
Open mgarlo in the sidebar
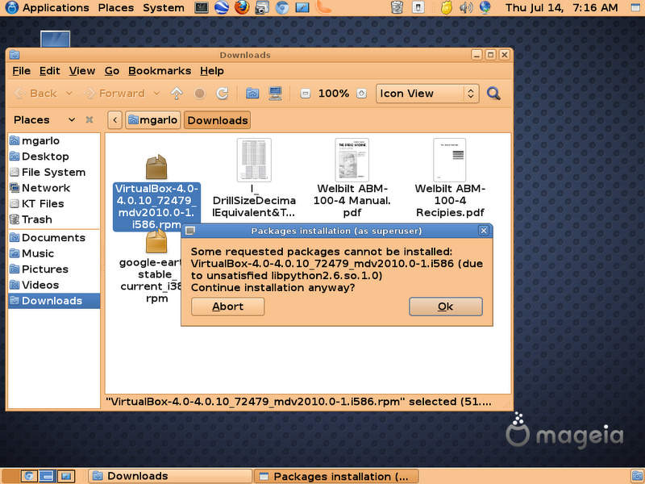[x=53, y=140]
